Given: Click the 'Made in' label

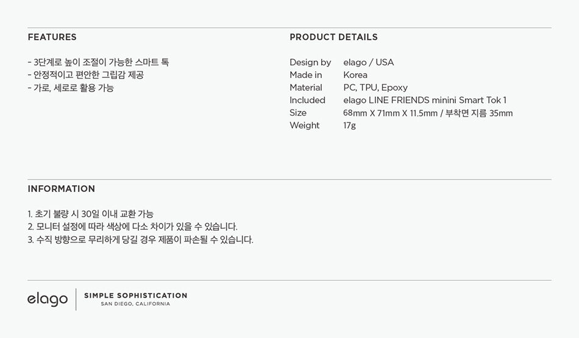Looking at the screenshot, I should point(306,75).
